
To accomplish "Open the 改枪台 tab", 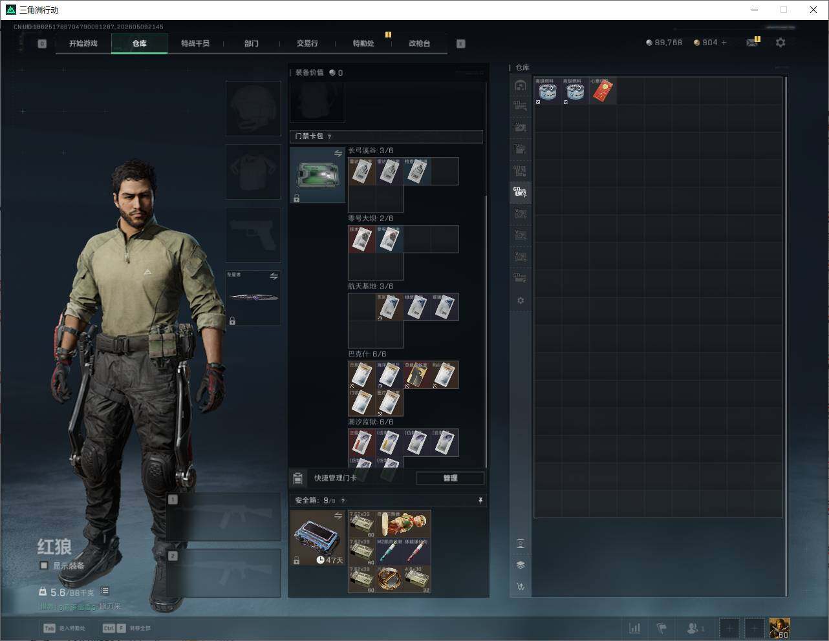I will (x=419, y=43).
